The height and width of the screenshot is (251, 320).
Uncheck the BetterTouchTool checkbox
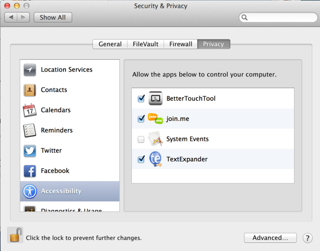tap(141, 99)
